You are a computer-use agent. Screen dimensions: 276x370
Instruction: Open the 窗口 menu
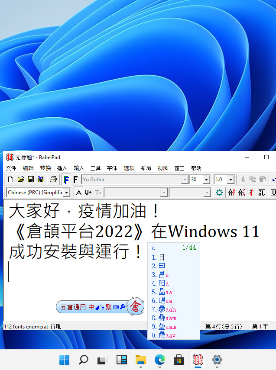pos(179,168)
